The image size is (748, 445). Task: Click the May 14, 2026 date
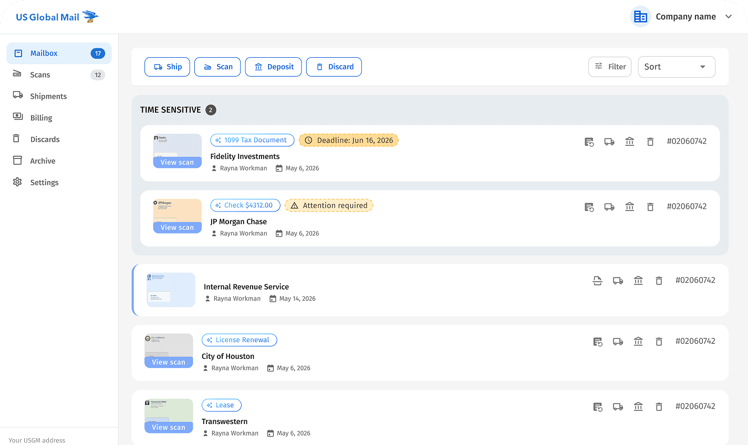click(297, 299)
